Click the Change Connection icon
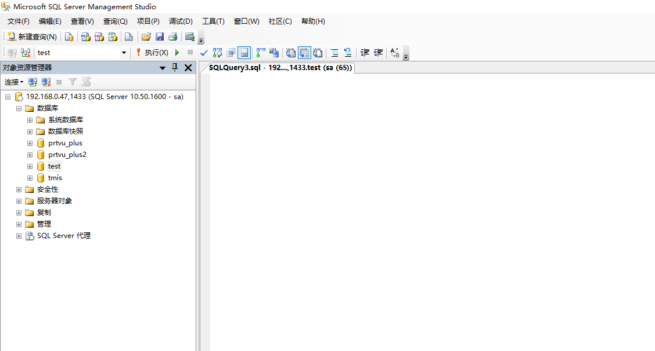 coord(26,53)
